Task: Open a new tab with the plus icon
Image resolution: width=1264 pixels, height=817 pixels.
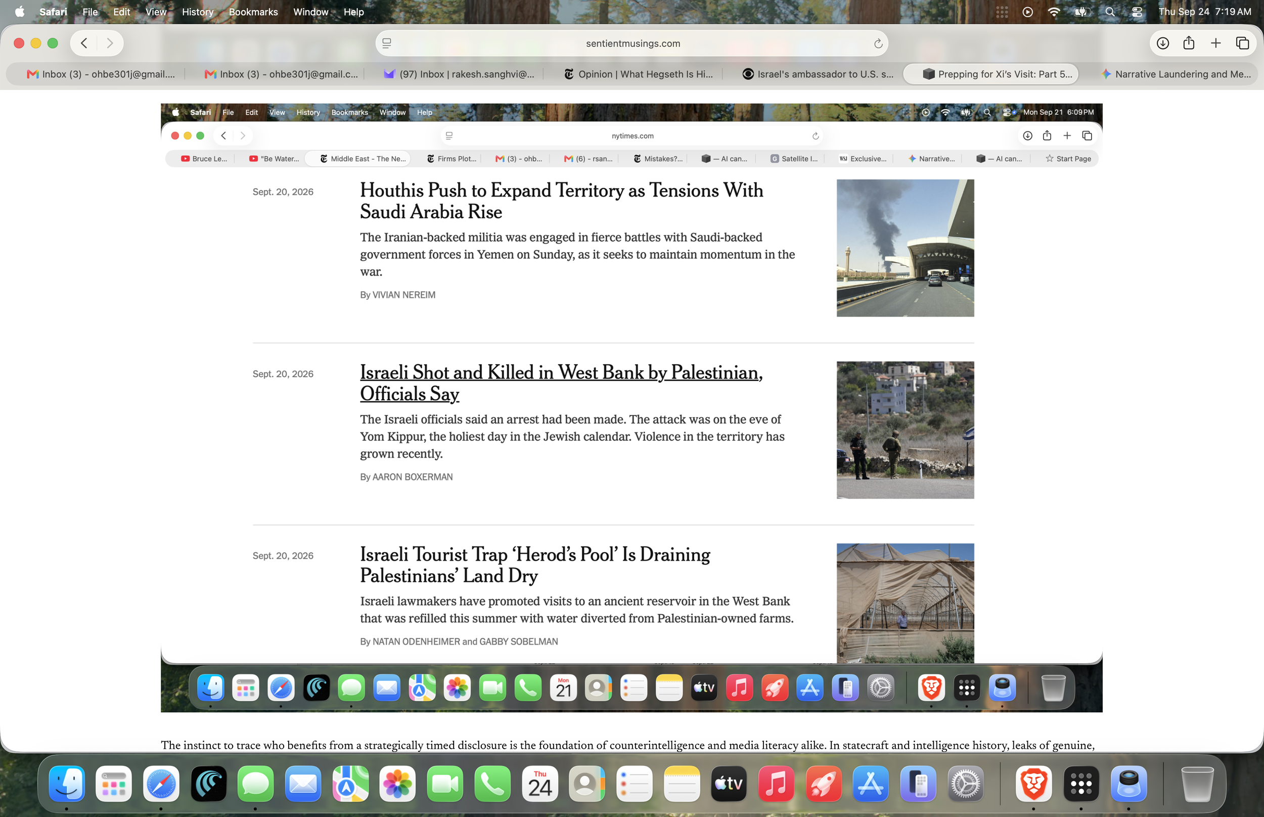Action: [x=1216, y=43]
